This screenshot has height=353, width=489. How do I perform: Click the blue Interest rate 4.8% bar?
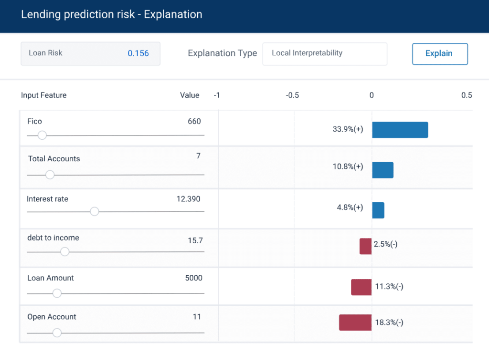click(x=378, y=210)
